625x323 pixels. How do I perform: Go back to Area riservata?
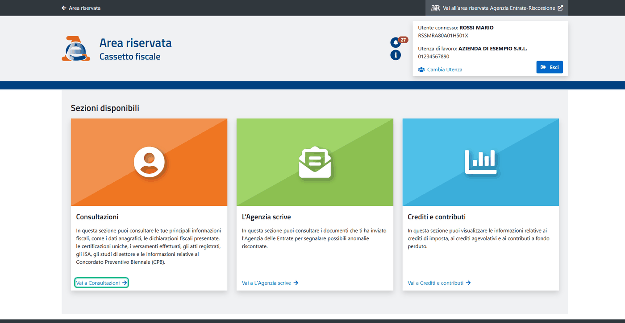[x=81, y=8]
